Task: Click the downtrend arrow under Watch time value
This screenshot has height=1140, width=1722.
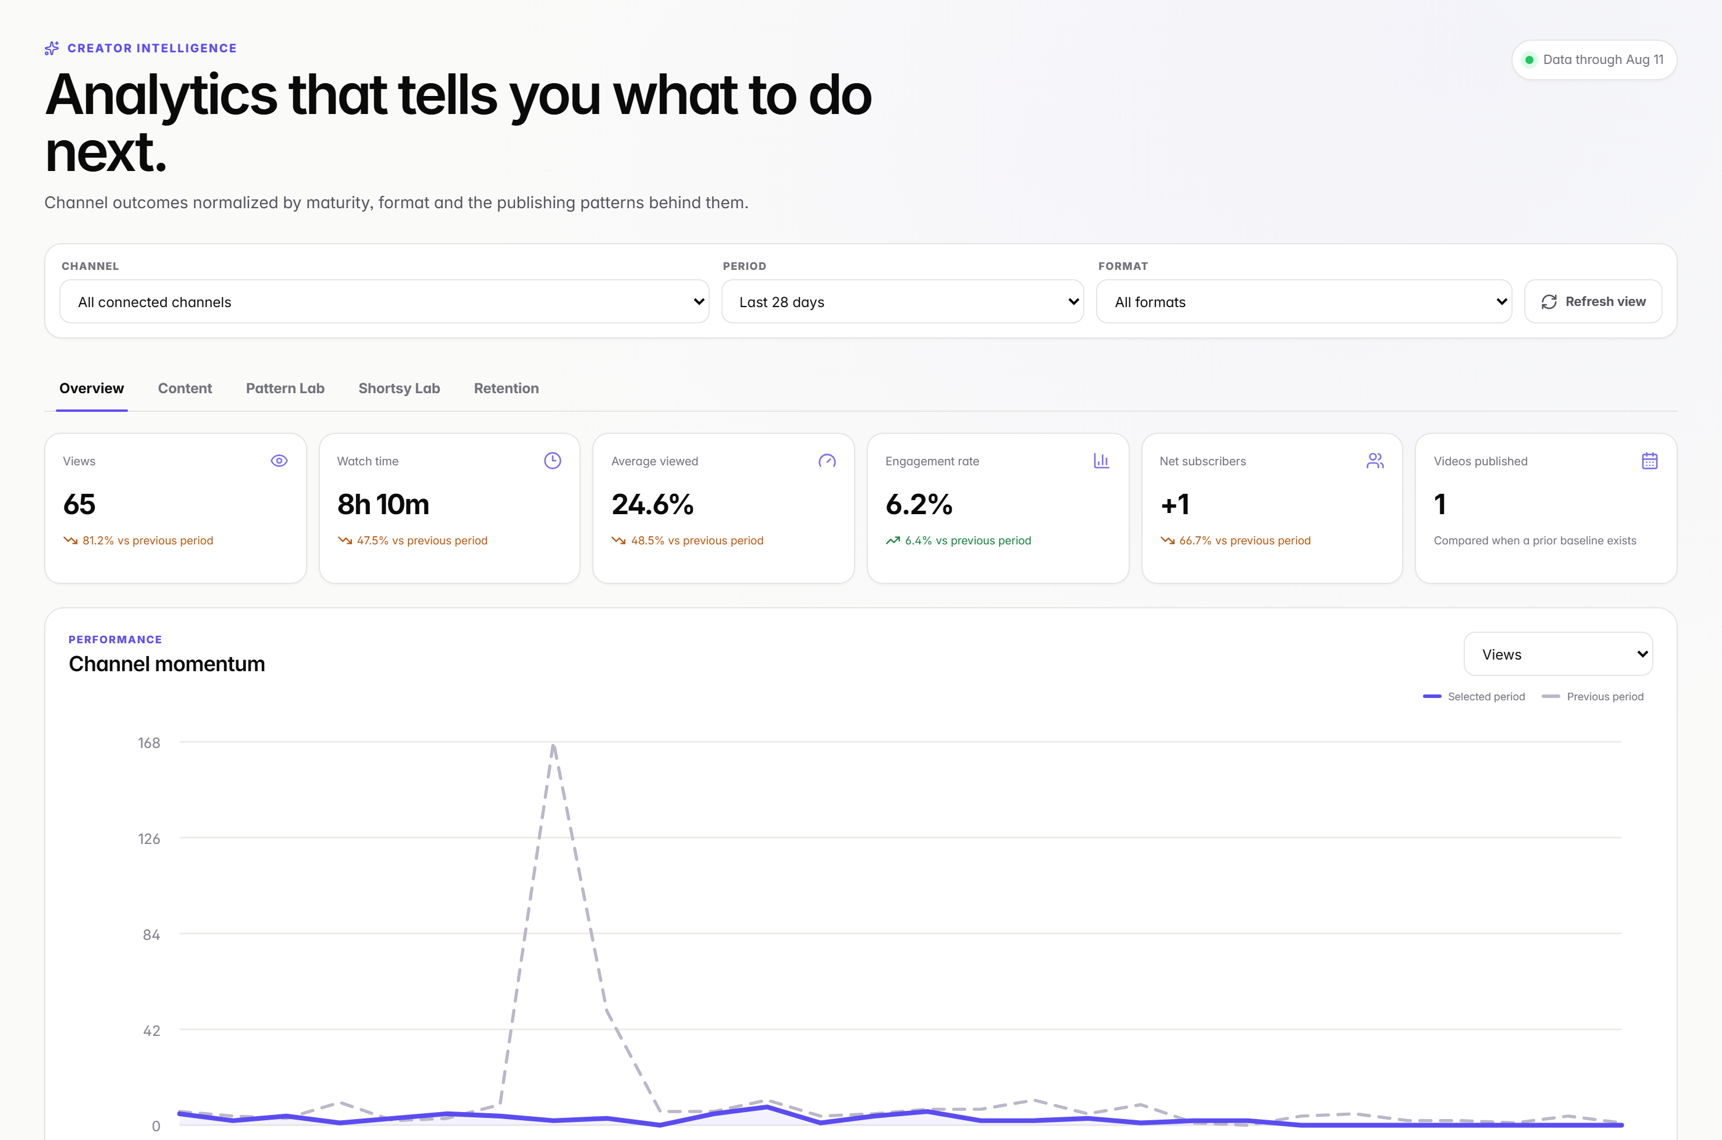Action: (x=344, y=540)
